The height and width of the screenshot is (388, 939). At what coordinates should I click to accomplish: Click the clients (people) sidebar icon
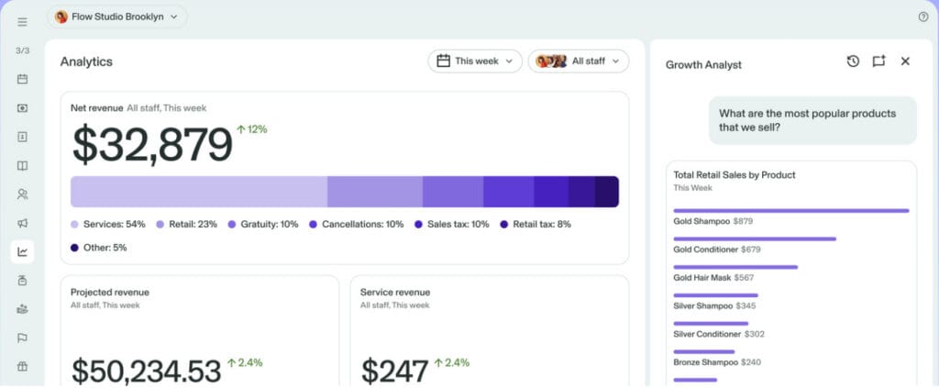click(x=22, y=194)
